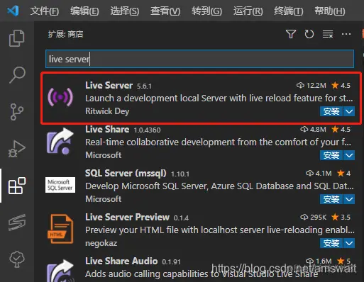Select the 'Live Share' extension title
The height and width of the screenshot is (282, 364).
pos(107,129)
